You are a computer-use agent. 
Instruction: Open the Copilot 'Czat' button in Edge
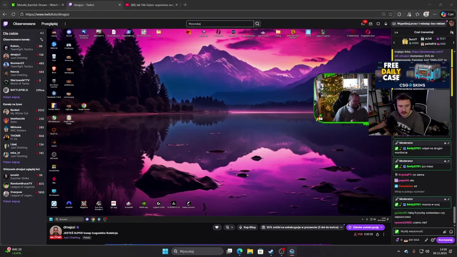pyautogui.click(x=447, y=14)
